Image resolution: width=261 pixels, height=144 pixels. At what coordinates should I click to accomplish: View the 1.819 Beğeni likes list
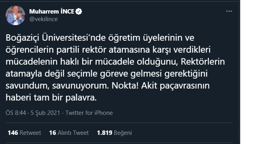coord(114,133)
